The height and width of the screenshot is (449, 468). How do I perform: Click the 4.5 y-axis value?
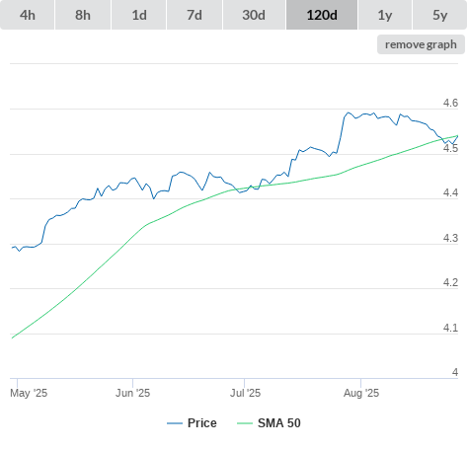click(450, 148)
